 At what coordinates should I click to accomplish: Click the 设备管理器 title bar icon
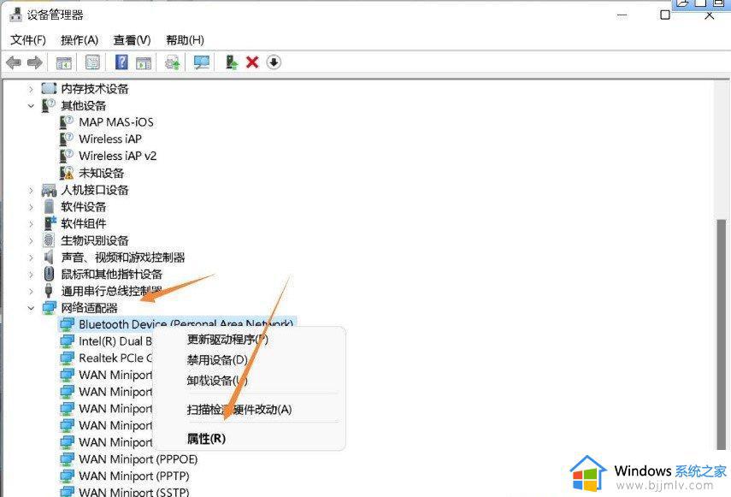16,15
